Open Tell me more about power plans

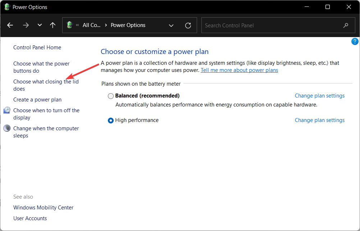tap(239, 70)
